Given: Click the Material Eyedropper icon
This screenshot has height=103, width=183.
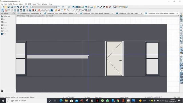Looking at the screenshot, I should click(x=101, y=7).
